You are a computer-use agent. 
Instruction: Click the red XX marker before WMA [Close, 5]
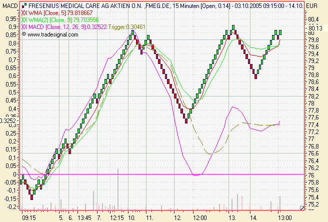pyautogui.click(x=24, y=13)
